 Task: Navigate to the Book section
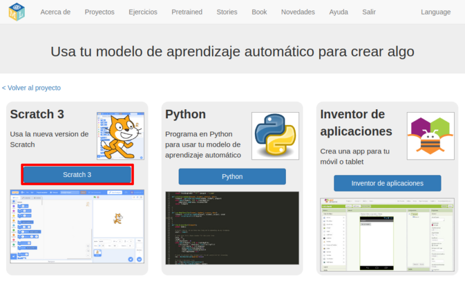(x=259, y=12)
